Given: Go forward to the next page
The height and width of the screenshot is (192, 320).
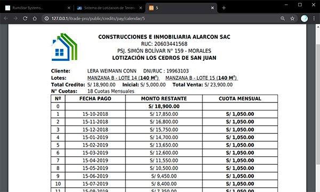Looking at the screenshot, I should click(15, 19).
